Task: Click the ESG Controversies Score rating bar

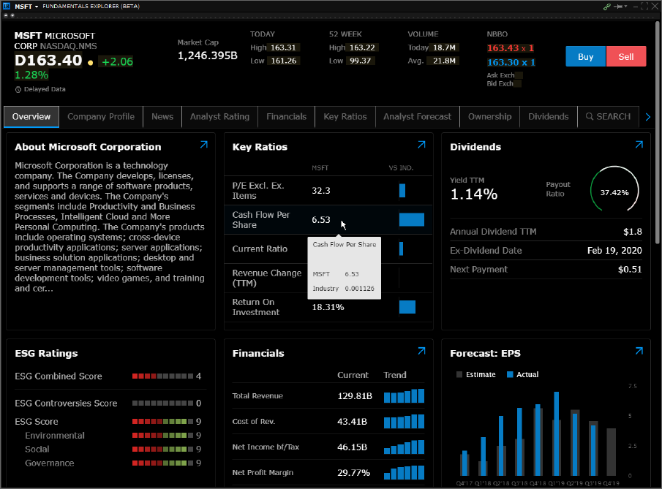Action: [162, 403]
